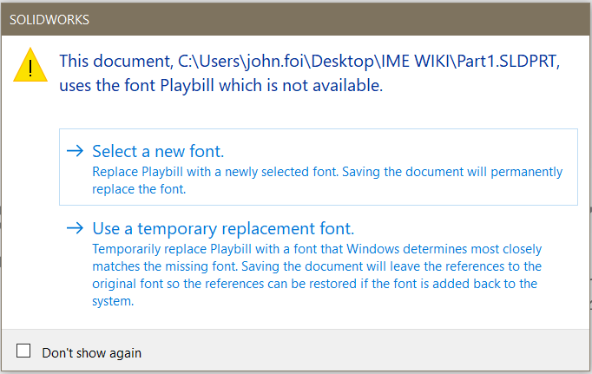Click 'uses the font Playbill which is not available'

220,86
